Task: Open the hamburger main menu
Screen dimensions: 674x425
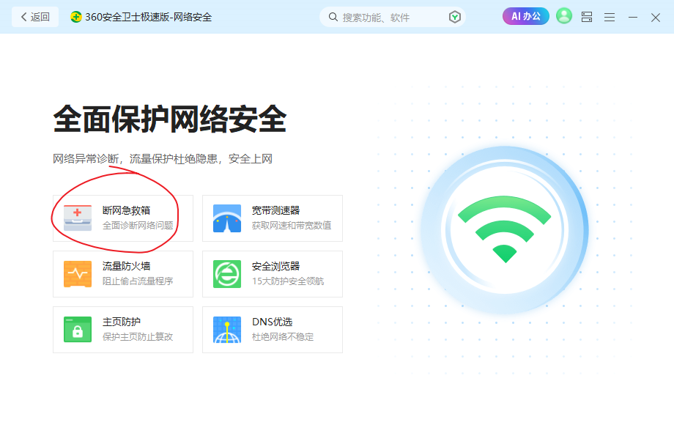Action: point(609,16)
